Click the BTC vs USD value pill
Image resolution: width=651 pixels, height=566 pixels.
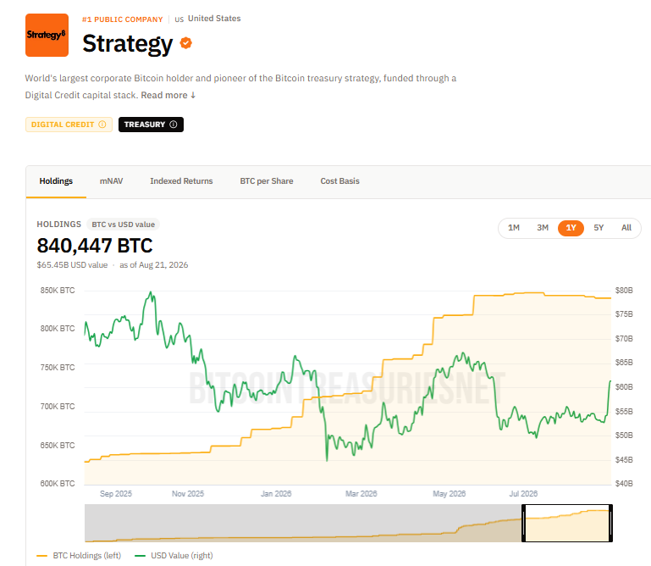click(x=124, y=225)
